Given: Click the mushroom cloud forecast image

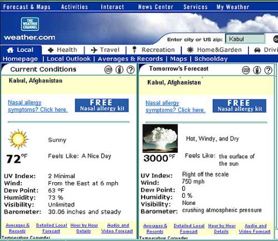Looking at the screenshot, I should (160, 138).
